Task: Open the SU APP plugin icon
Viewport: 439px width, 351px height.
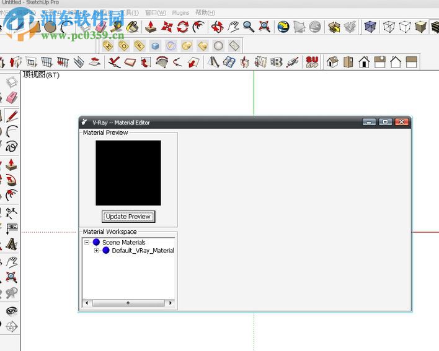Action: point(312,62)
